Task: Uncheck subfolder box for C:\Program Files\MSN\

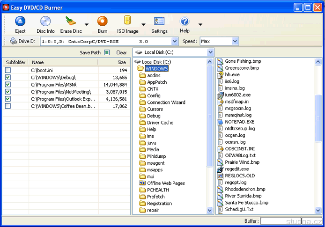Action: click(8, 85)
